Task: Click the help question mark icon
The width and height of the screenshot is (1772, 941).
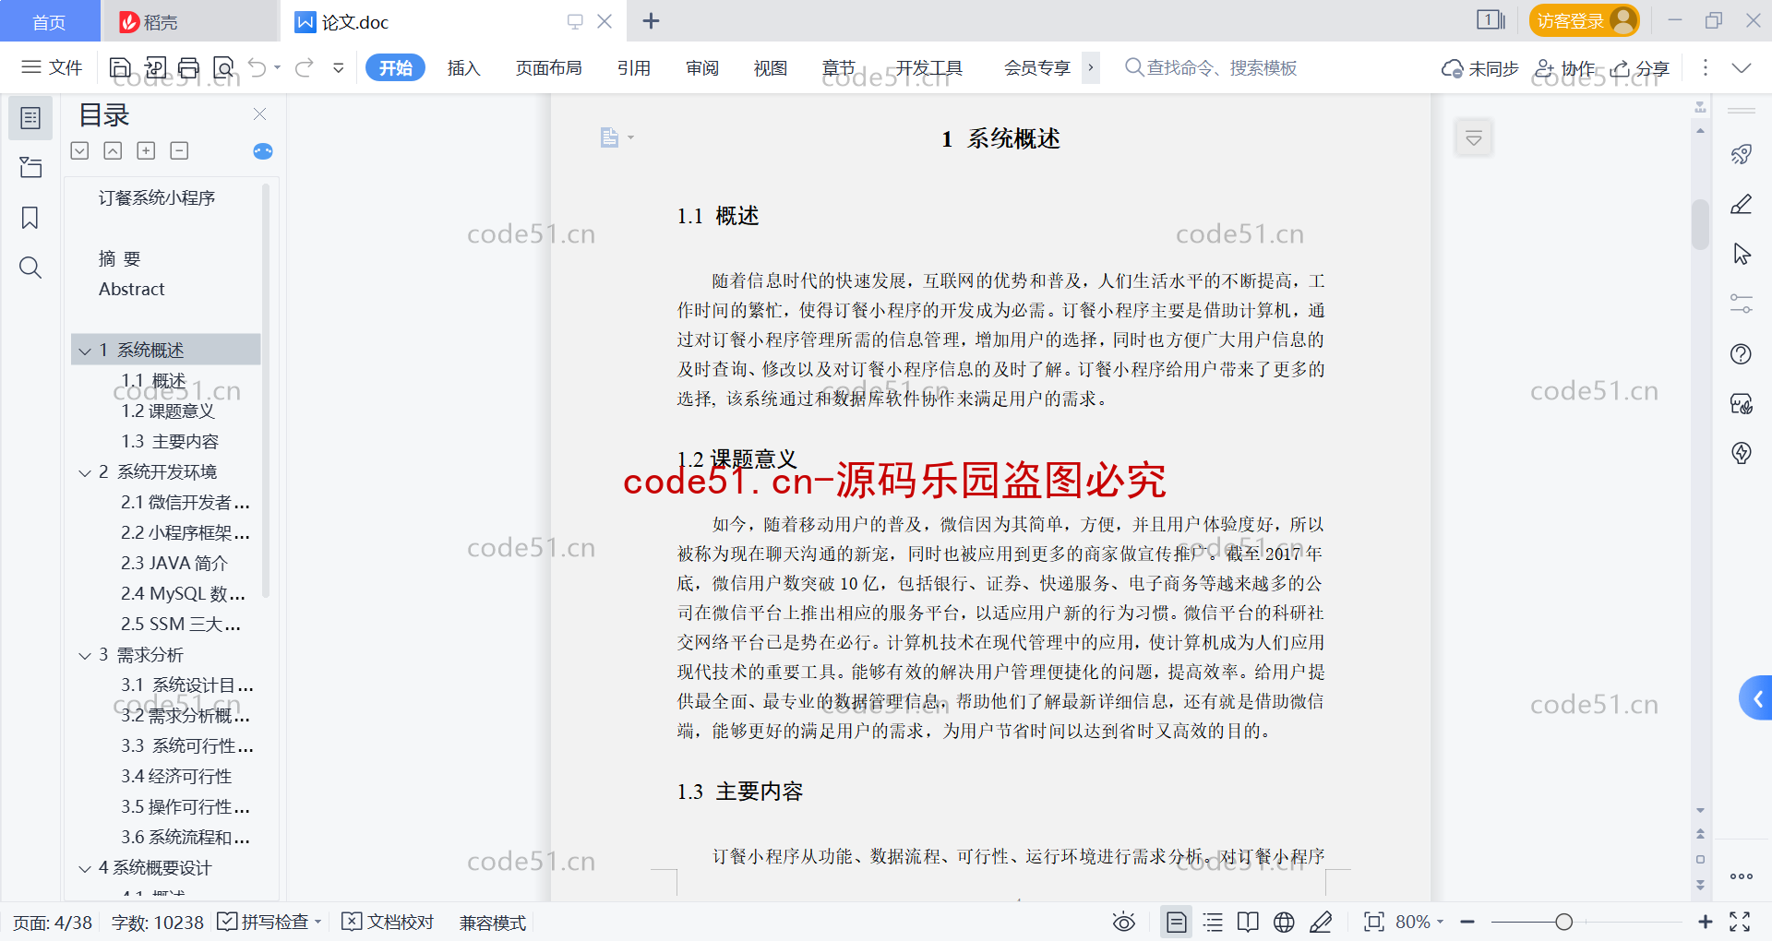Action: [x=1742, y=353]
